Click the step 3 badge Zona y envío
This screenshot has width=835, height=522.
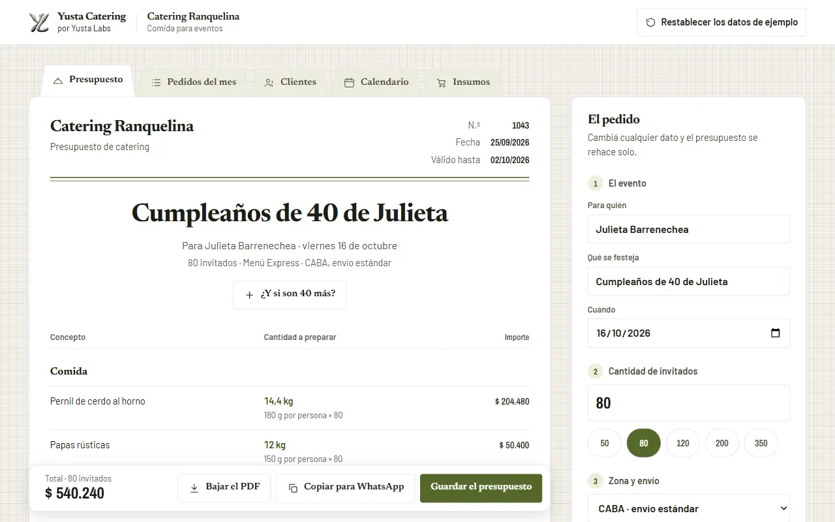(x=595, y=481)
